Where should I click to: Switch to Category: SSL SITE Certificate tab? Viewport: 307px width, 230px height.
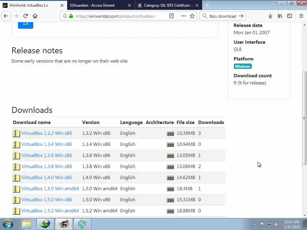[x=167, y=5]
